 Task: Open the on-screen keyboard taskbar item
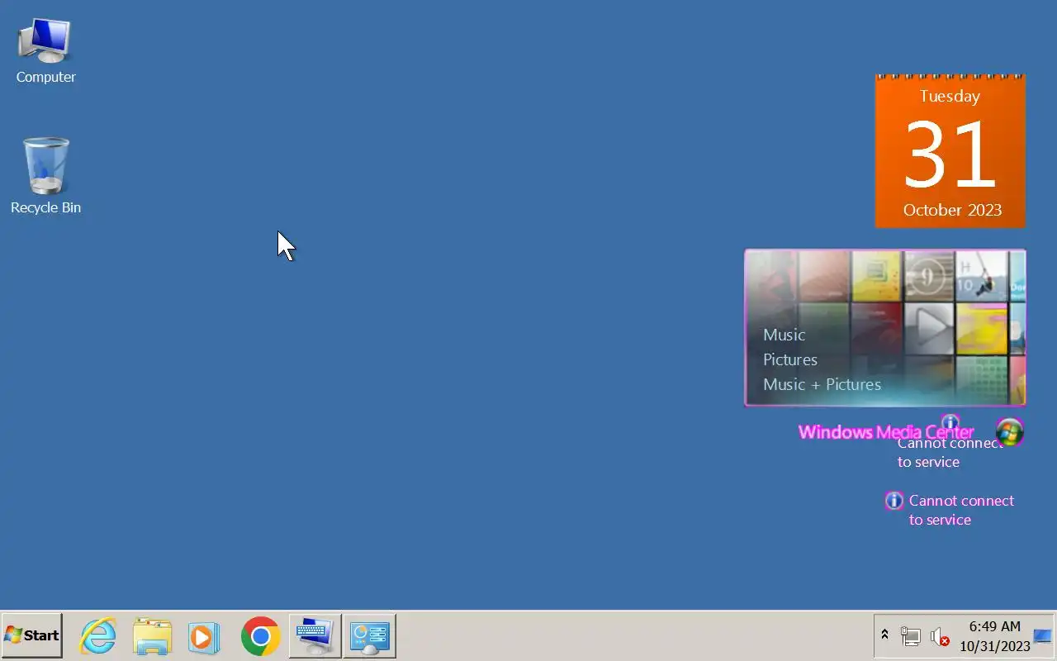click(315, 635)
